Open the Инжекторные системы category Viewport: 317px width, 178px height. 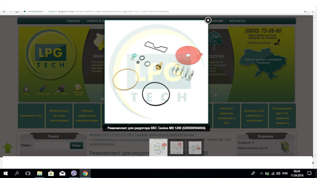tap(59, 116)
